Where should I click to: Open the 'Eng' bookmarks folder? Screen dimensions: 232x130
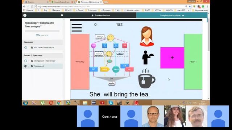[x=44, y=10]
